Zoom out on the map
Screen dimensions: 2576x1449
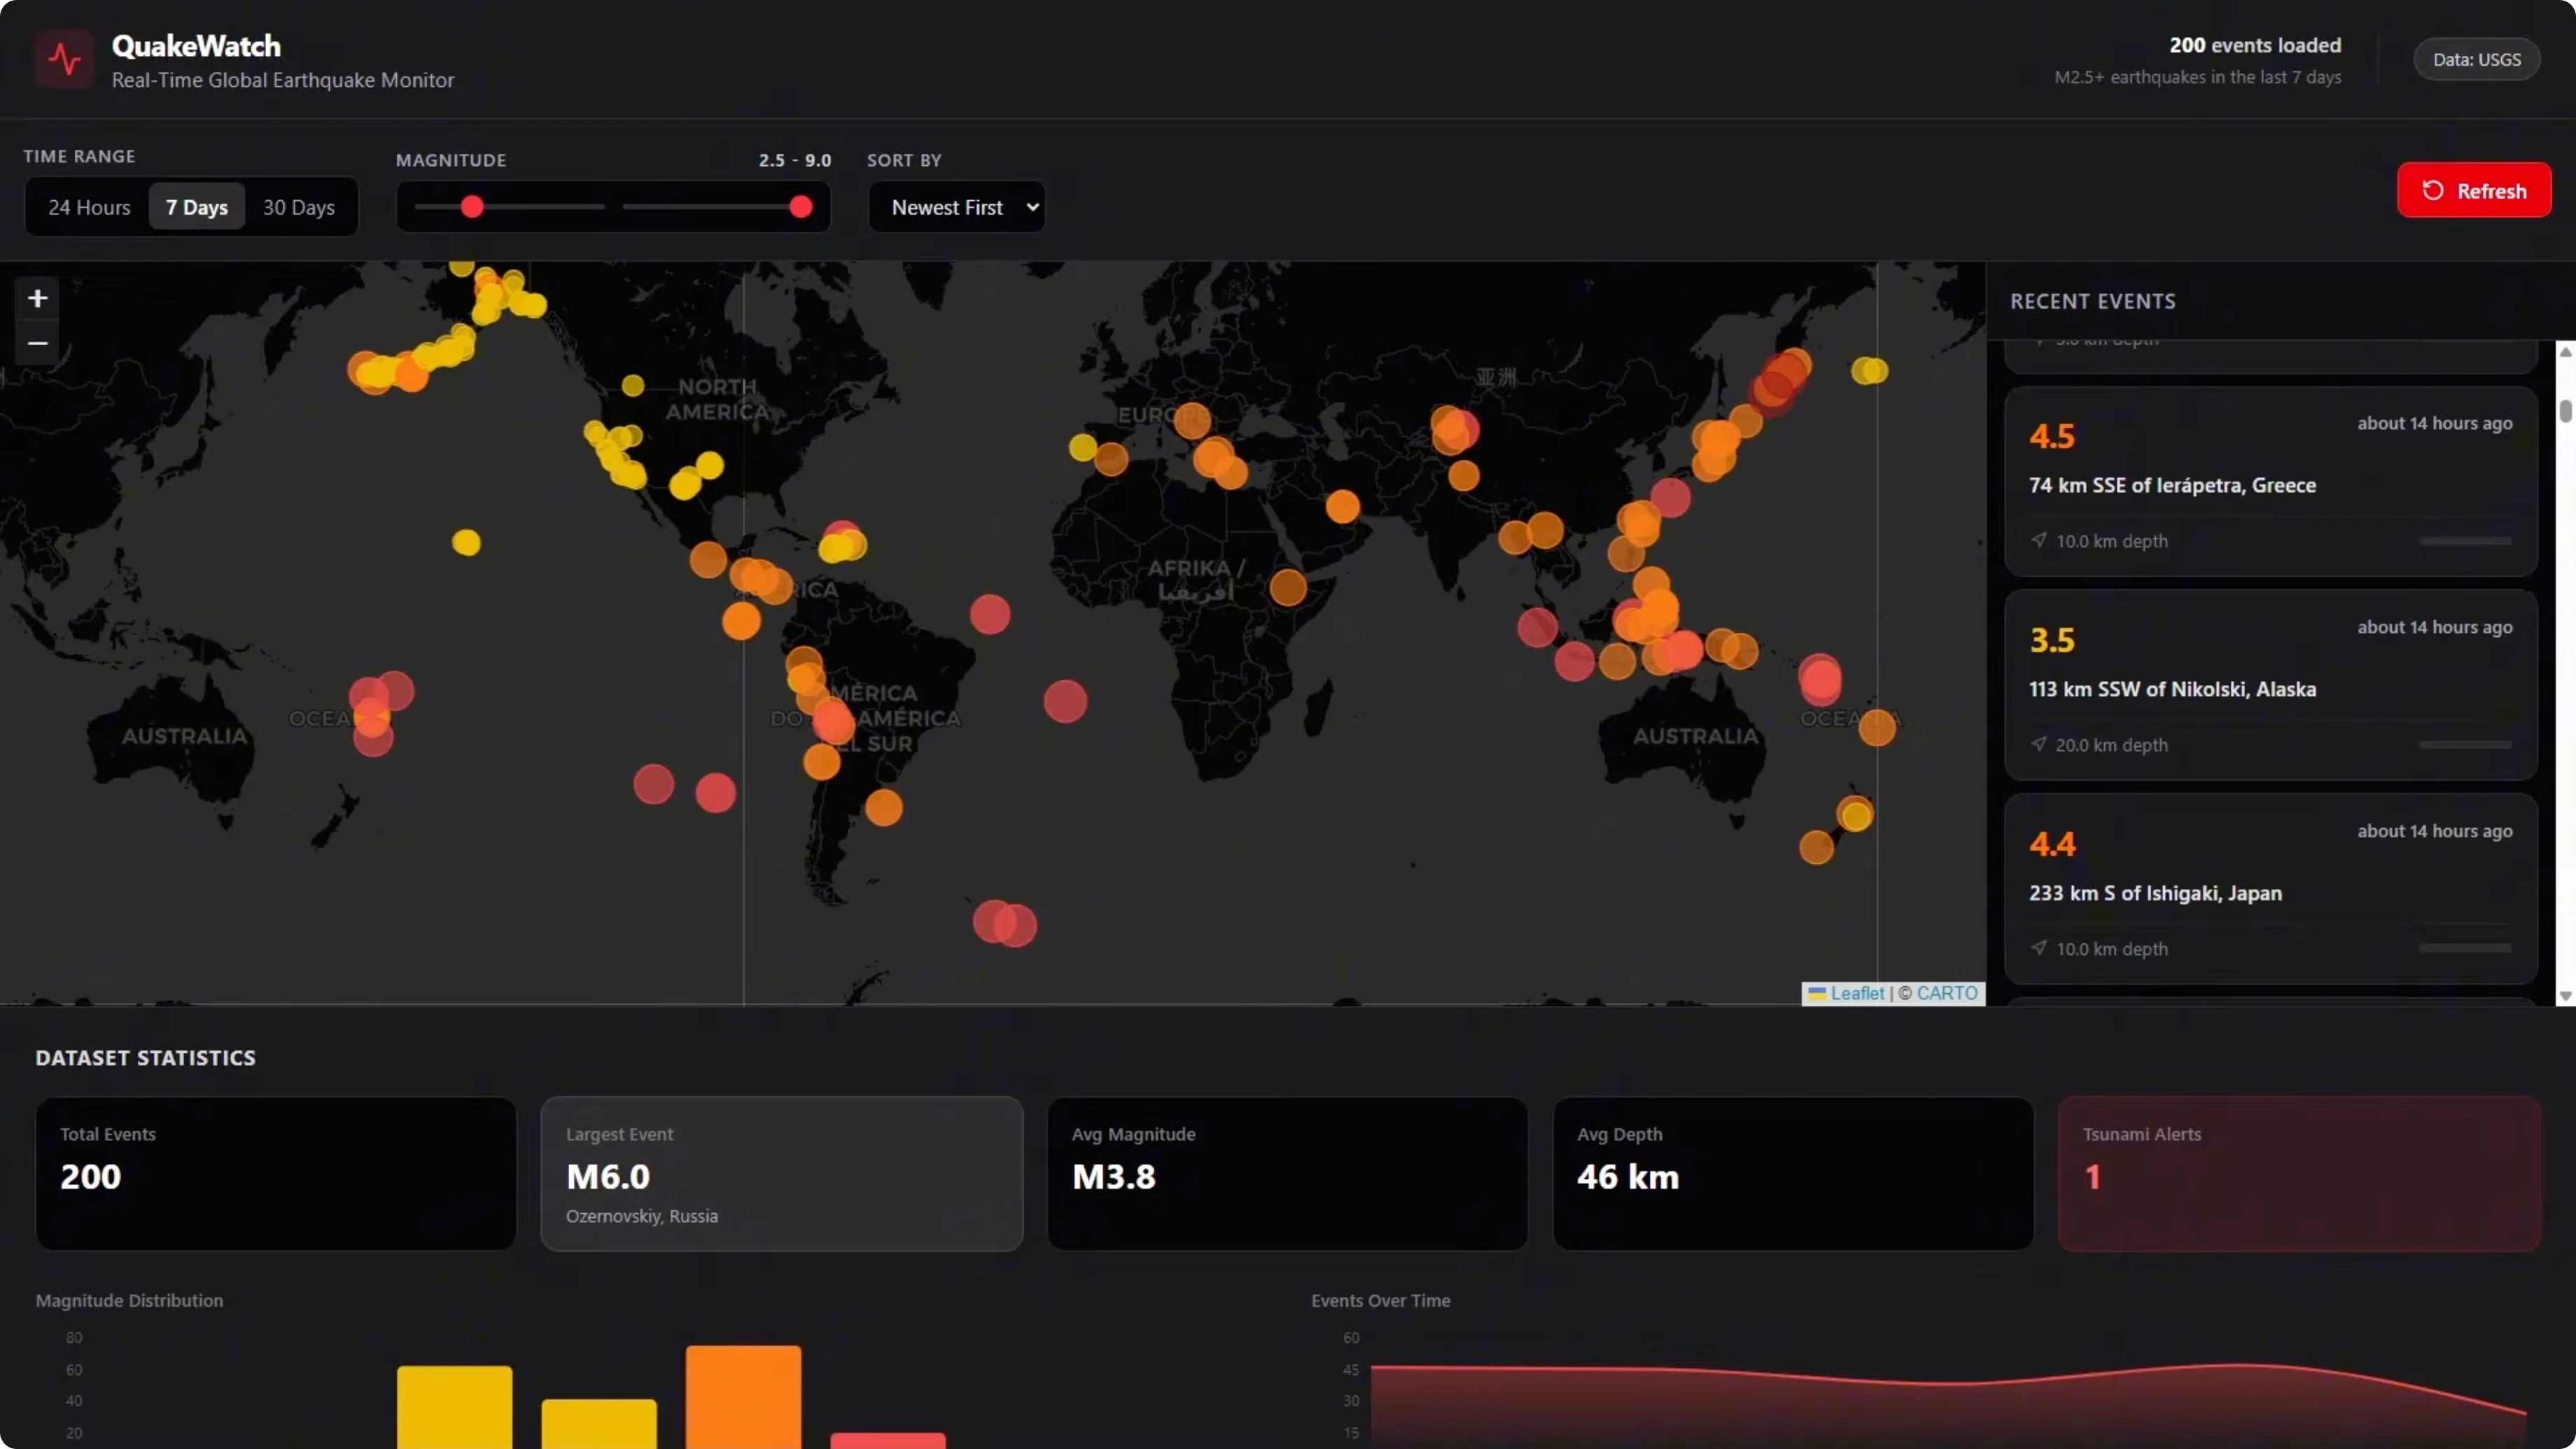(38, 343)
